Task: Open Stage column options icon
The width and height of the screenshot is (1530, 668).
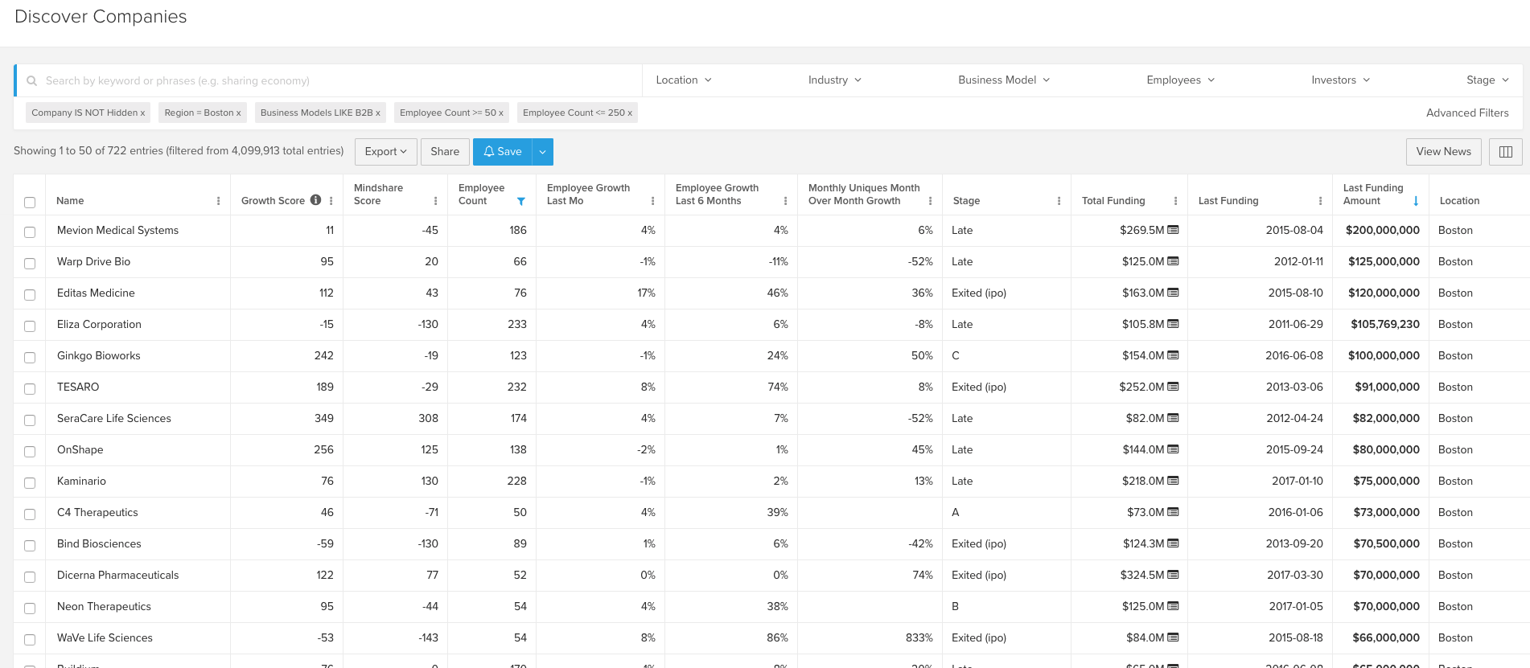Action: 1059,201
